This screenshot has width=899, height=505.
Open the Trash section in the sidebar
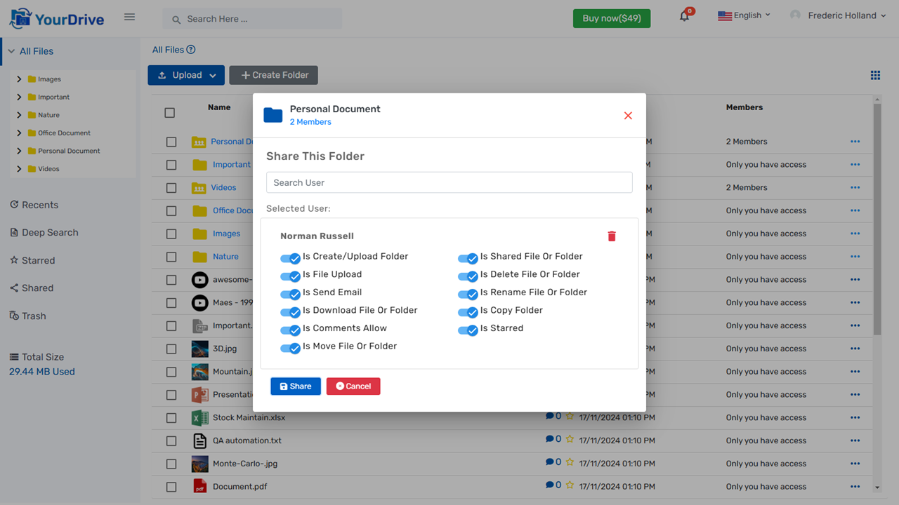(13, 316)
